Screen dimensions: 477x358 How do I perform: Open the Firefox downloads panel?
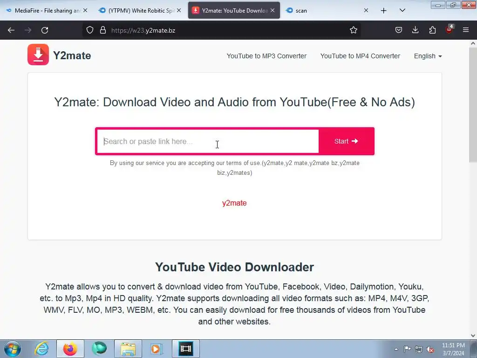[x=415, y=30]
